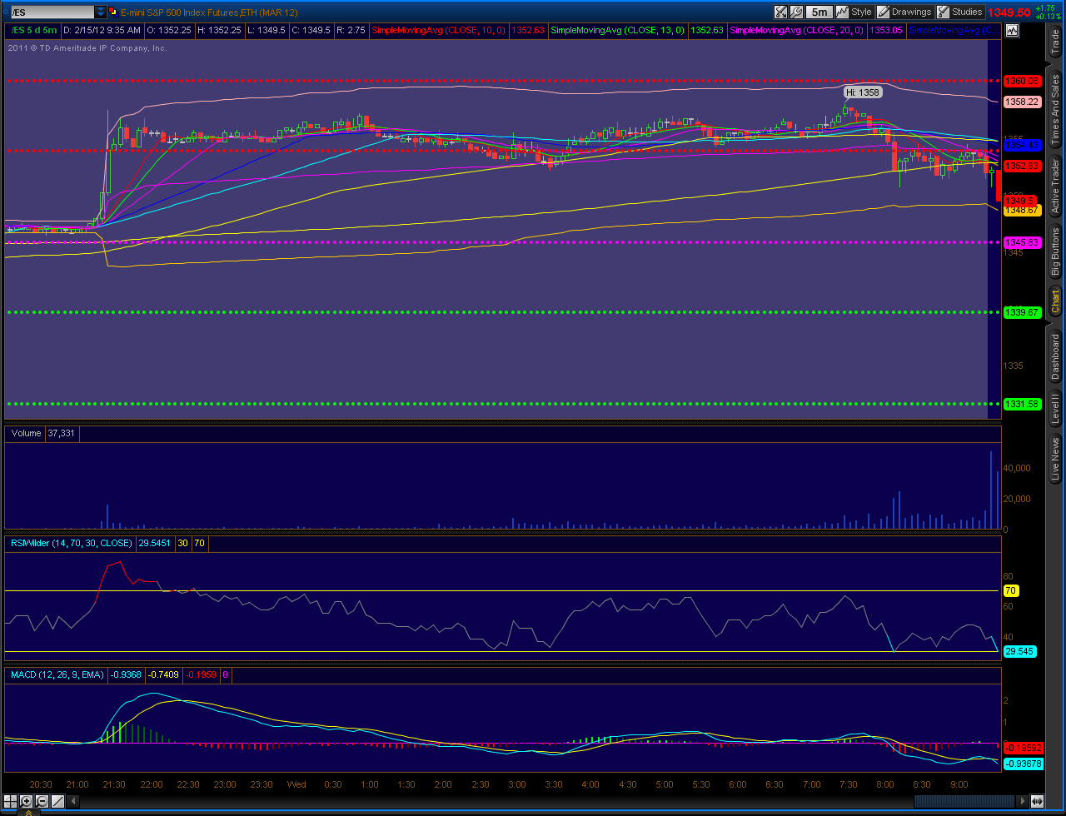Zoom out with the magnifier minus icon

coord(42,801)
